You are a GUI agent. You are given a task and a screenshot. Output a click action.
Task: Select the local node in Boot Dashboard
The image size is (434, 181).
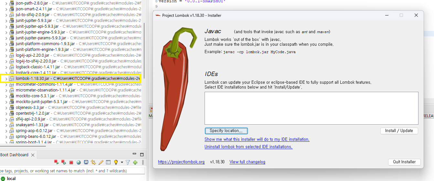coord(11,178)
